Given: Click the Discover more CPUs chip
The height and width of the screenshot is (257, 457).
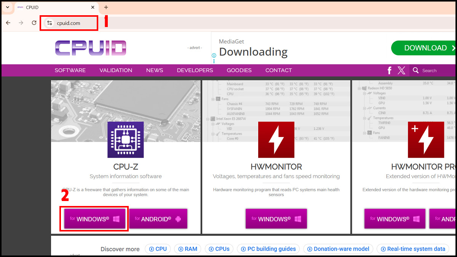Looking at the screenshot, I should pyautogui.click(x=219, y=249).
